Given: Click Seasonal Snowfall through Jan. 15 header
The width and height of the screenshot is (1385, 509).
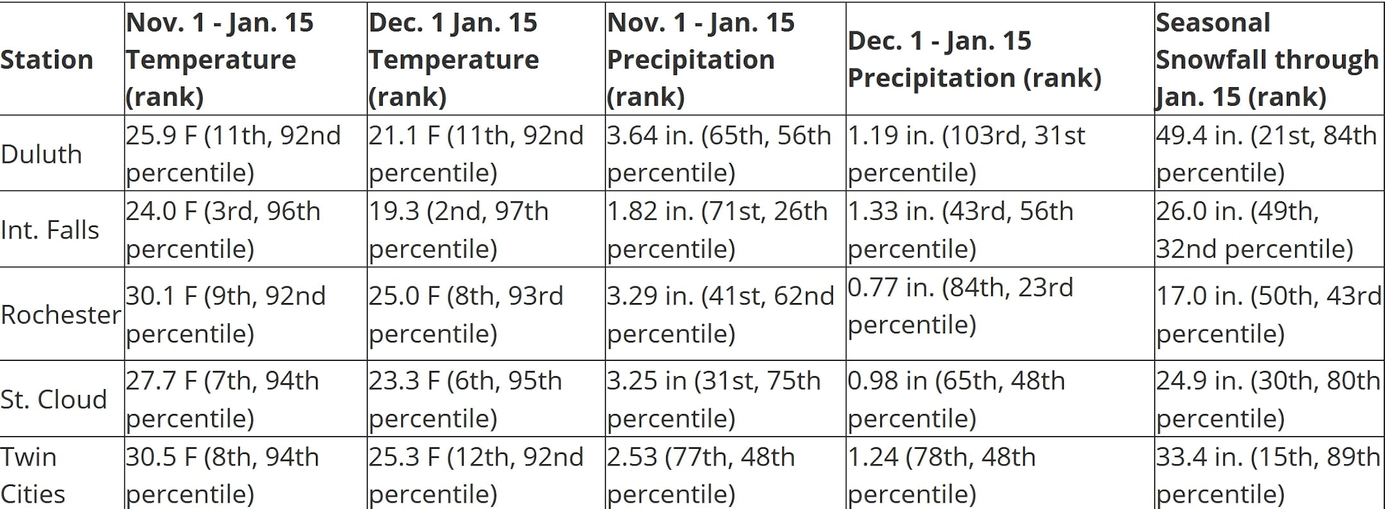Looking at the screenshot, I should 1266,60.
